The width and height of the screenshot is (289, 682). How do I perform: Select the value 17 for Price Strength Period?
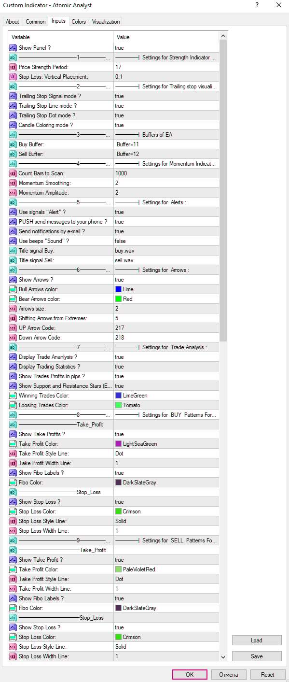166,67
